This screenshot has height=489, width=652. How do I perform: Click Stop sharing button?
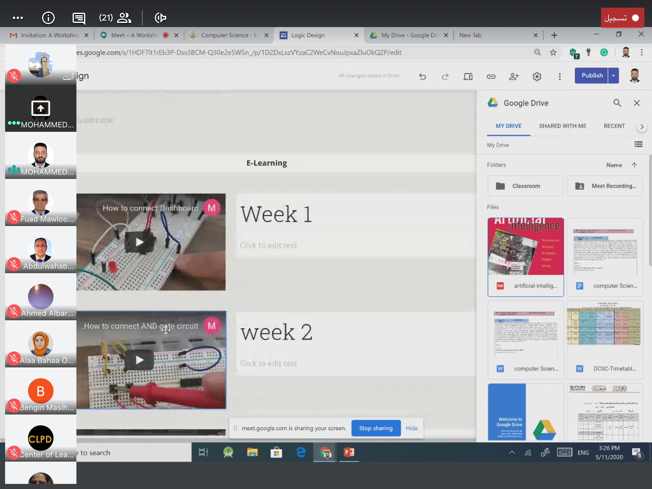(x=376, y=428)
